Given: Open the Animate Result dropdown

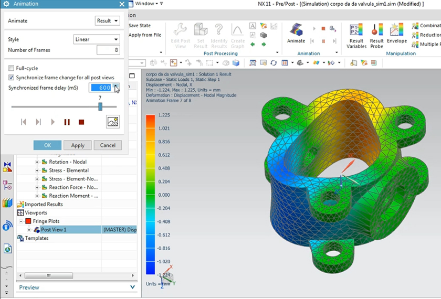Looking at the screenshot, I should pyautogui.click(x=108, y=21).
